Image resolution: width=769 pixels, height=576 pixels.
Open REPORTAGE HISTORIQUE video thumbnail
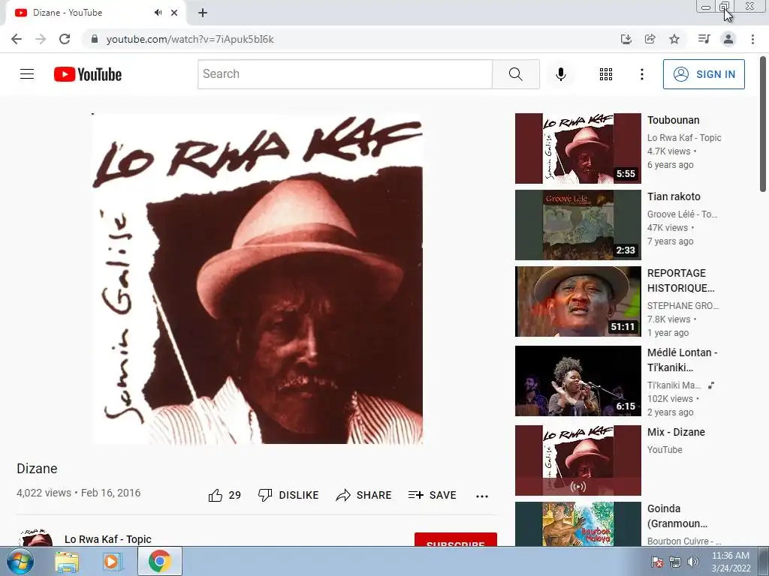click(578, 301)
